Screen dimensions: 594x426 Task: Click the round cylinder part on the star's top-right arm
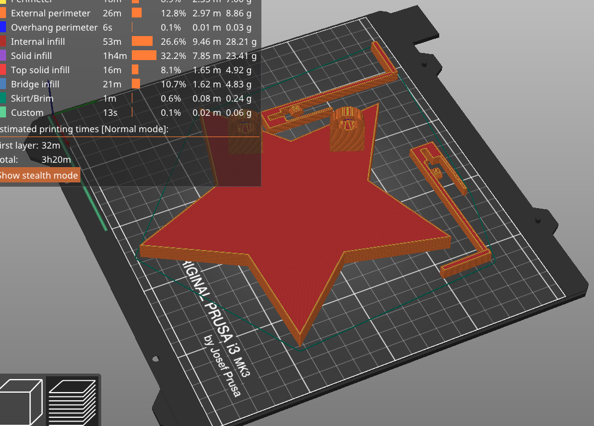coord(347,131)
